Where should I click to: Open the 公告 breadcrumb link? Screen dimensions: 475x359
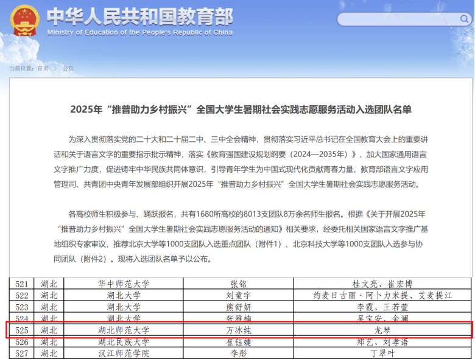click(x=68, y=68)
